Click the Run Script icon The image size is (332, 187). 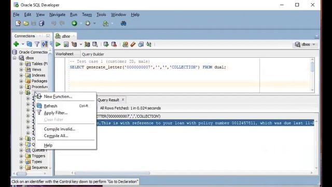pos(66,44)
